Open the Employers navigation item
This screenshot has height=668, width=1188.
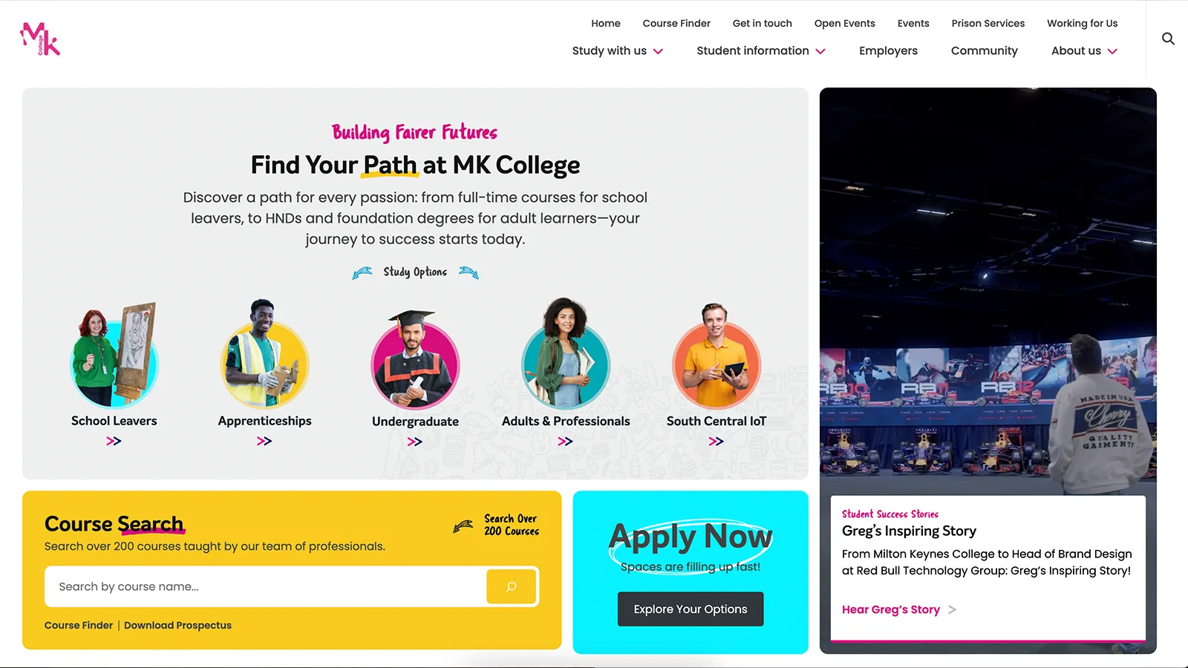[888, 50]
